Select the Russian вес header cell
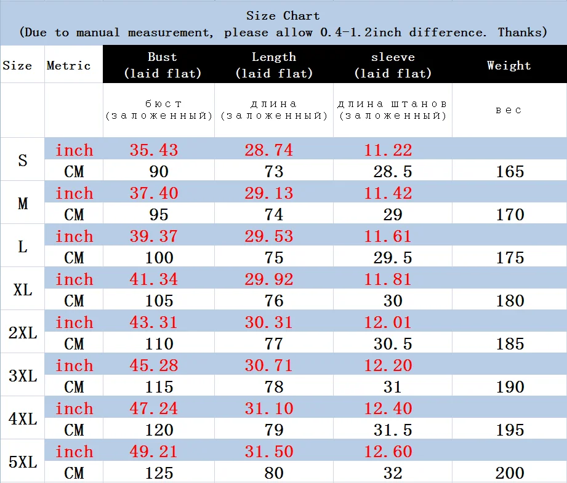The width and height of the screenshot is (567, 483). pos(509,110)
